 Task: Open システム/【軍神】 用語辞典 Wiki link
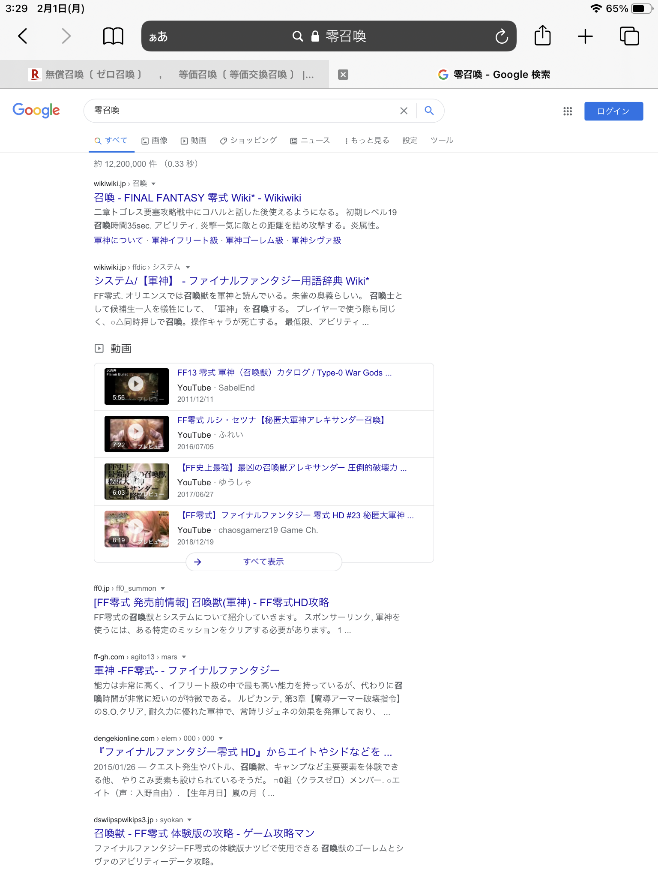232,281
